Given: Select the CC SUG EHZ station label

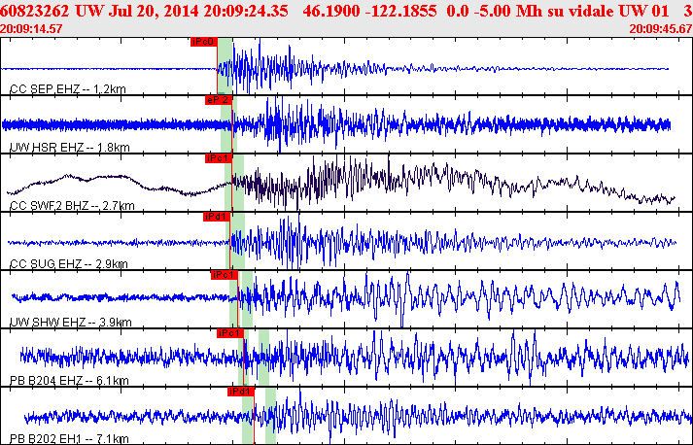Looking at the screenshot, I should [x=68, y=264].
